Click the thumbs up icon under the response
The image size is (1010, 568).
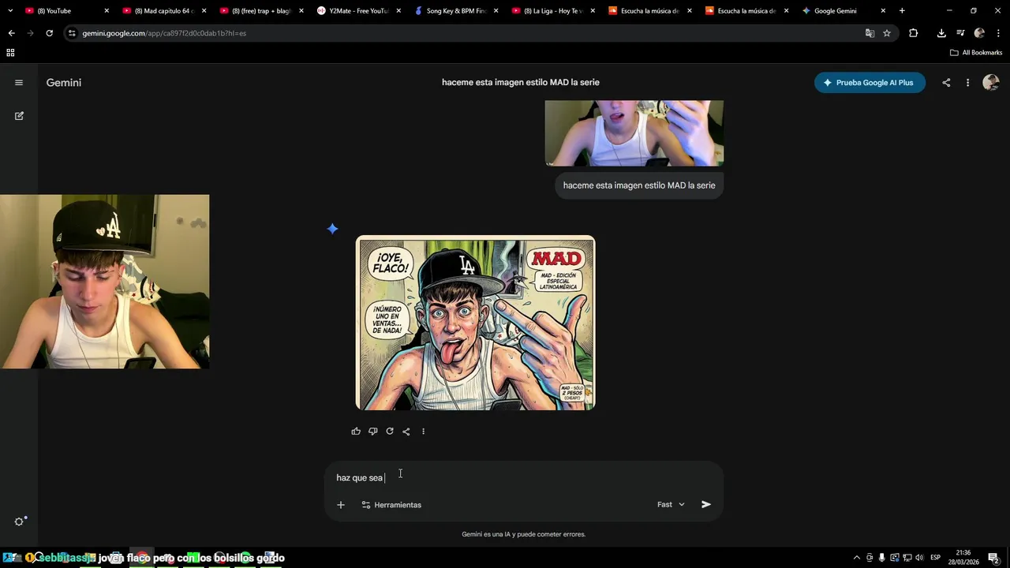tap(356, 432)
